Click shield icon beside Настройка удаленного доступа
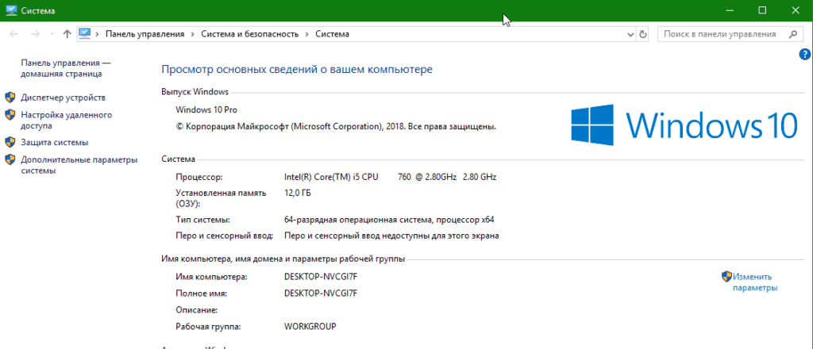 coord(10,115)
